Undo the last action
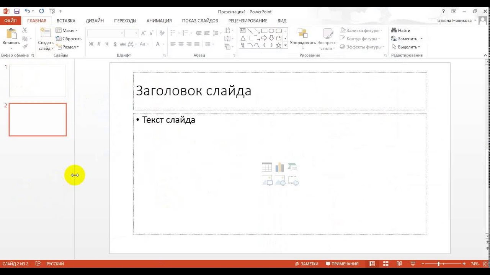The width and height of the screenshot is (490, 275). pyautogui.click(x=27, y=11)
